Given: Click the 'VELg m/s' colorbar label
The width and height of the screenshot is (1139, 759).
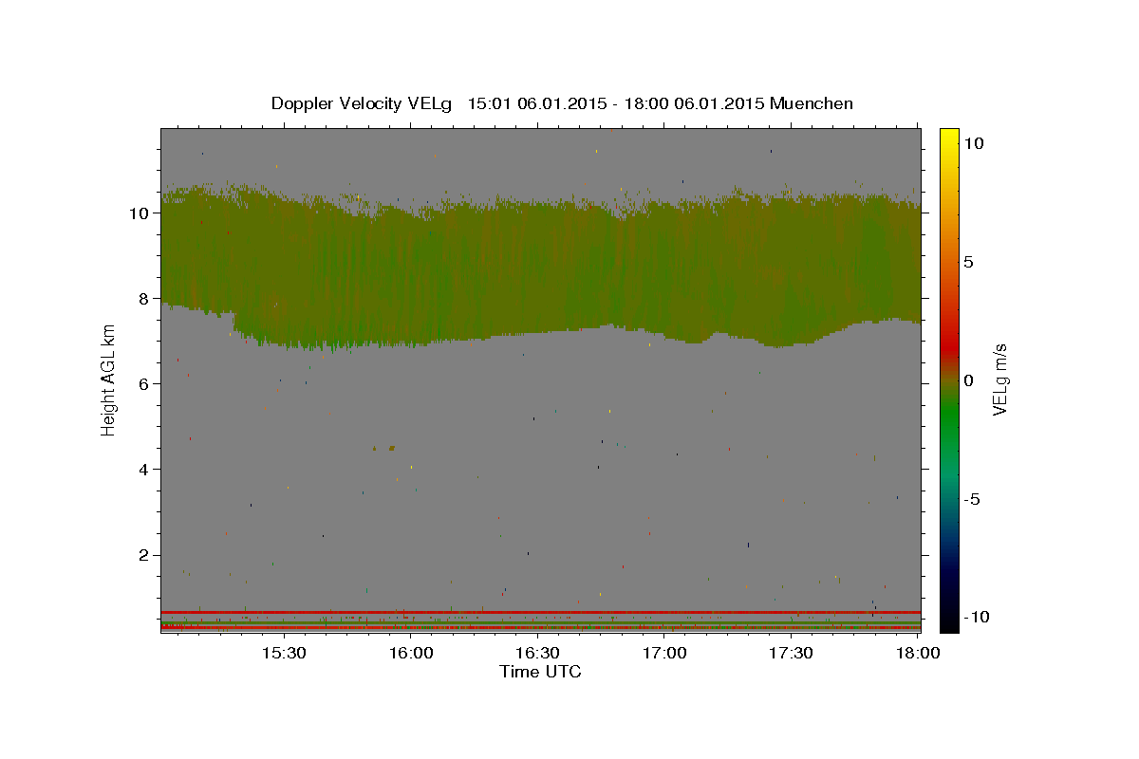Looking at the screenshot, I should coord(999,380).
